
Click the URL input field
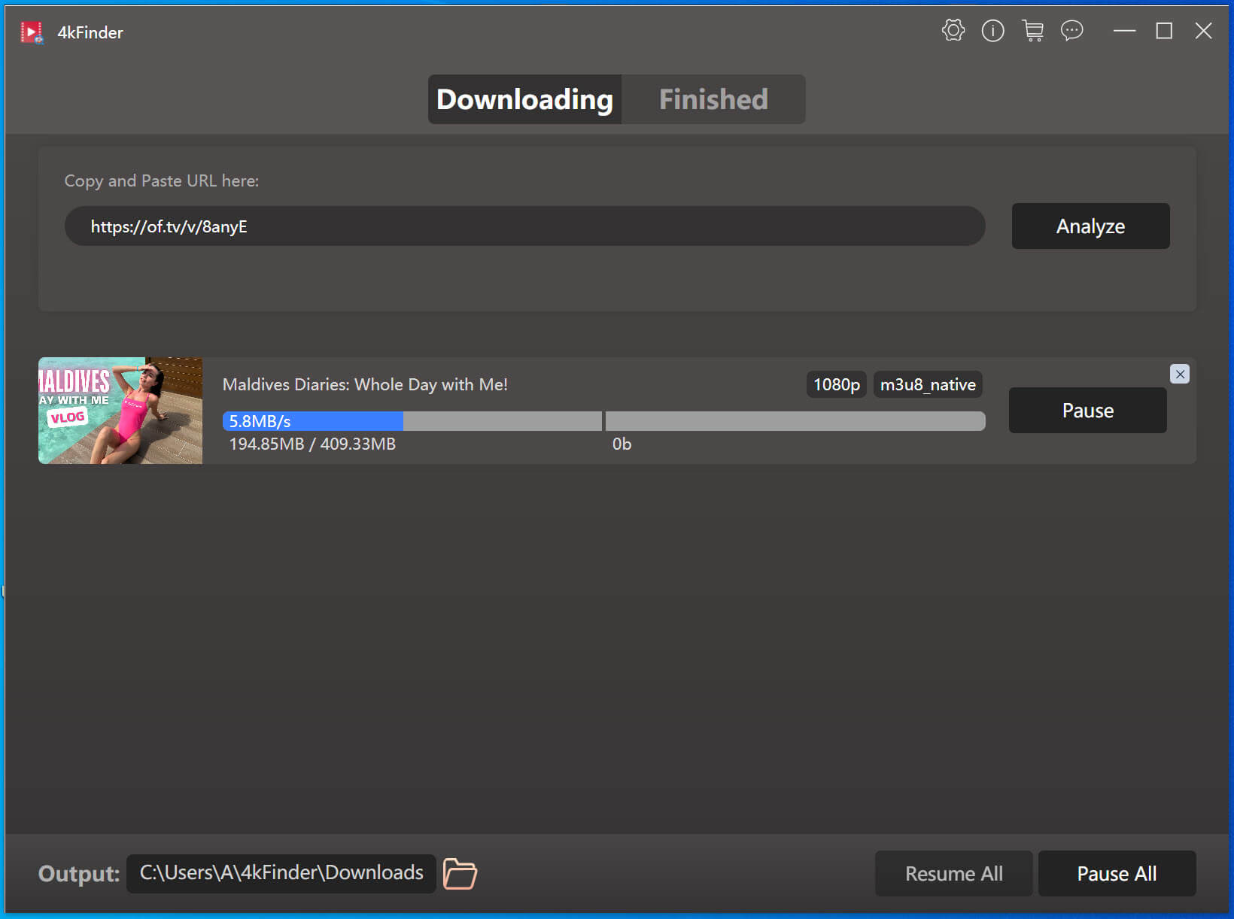pos(524,226)
